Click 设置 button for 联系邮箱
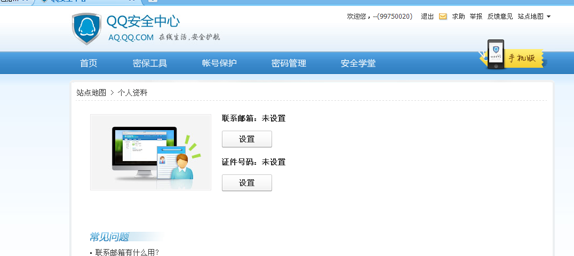The height and width of the screenshot is (256, 574). click(247, 139)
